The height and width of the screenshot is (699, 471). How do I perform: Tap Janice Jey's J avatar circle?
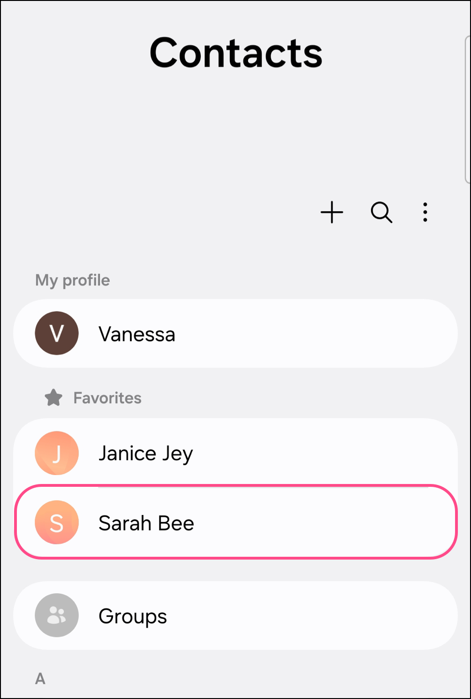pos(57,453)
